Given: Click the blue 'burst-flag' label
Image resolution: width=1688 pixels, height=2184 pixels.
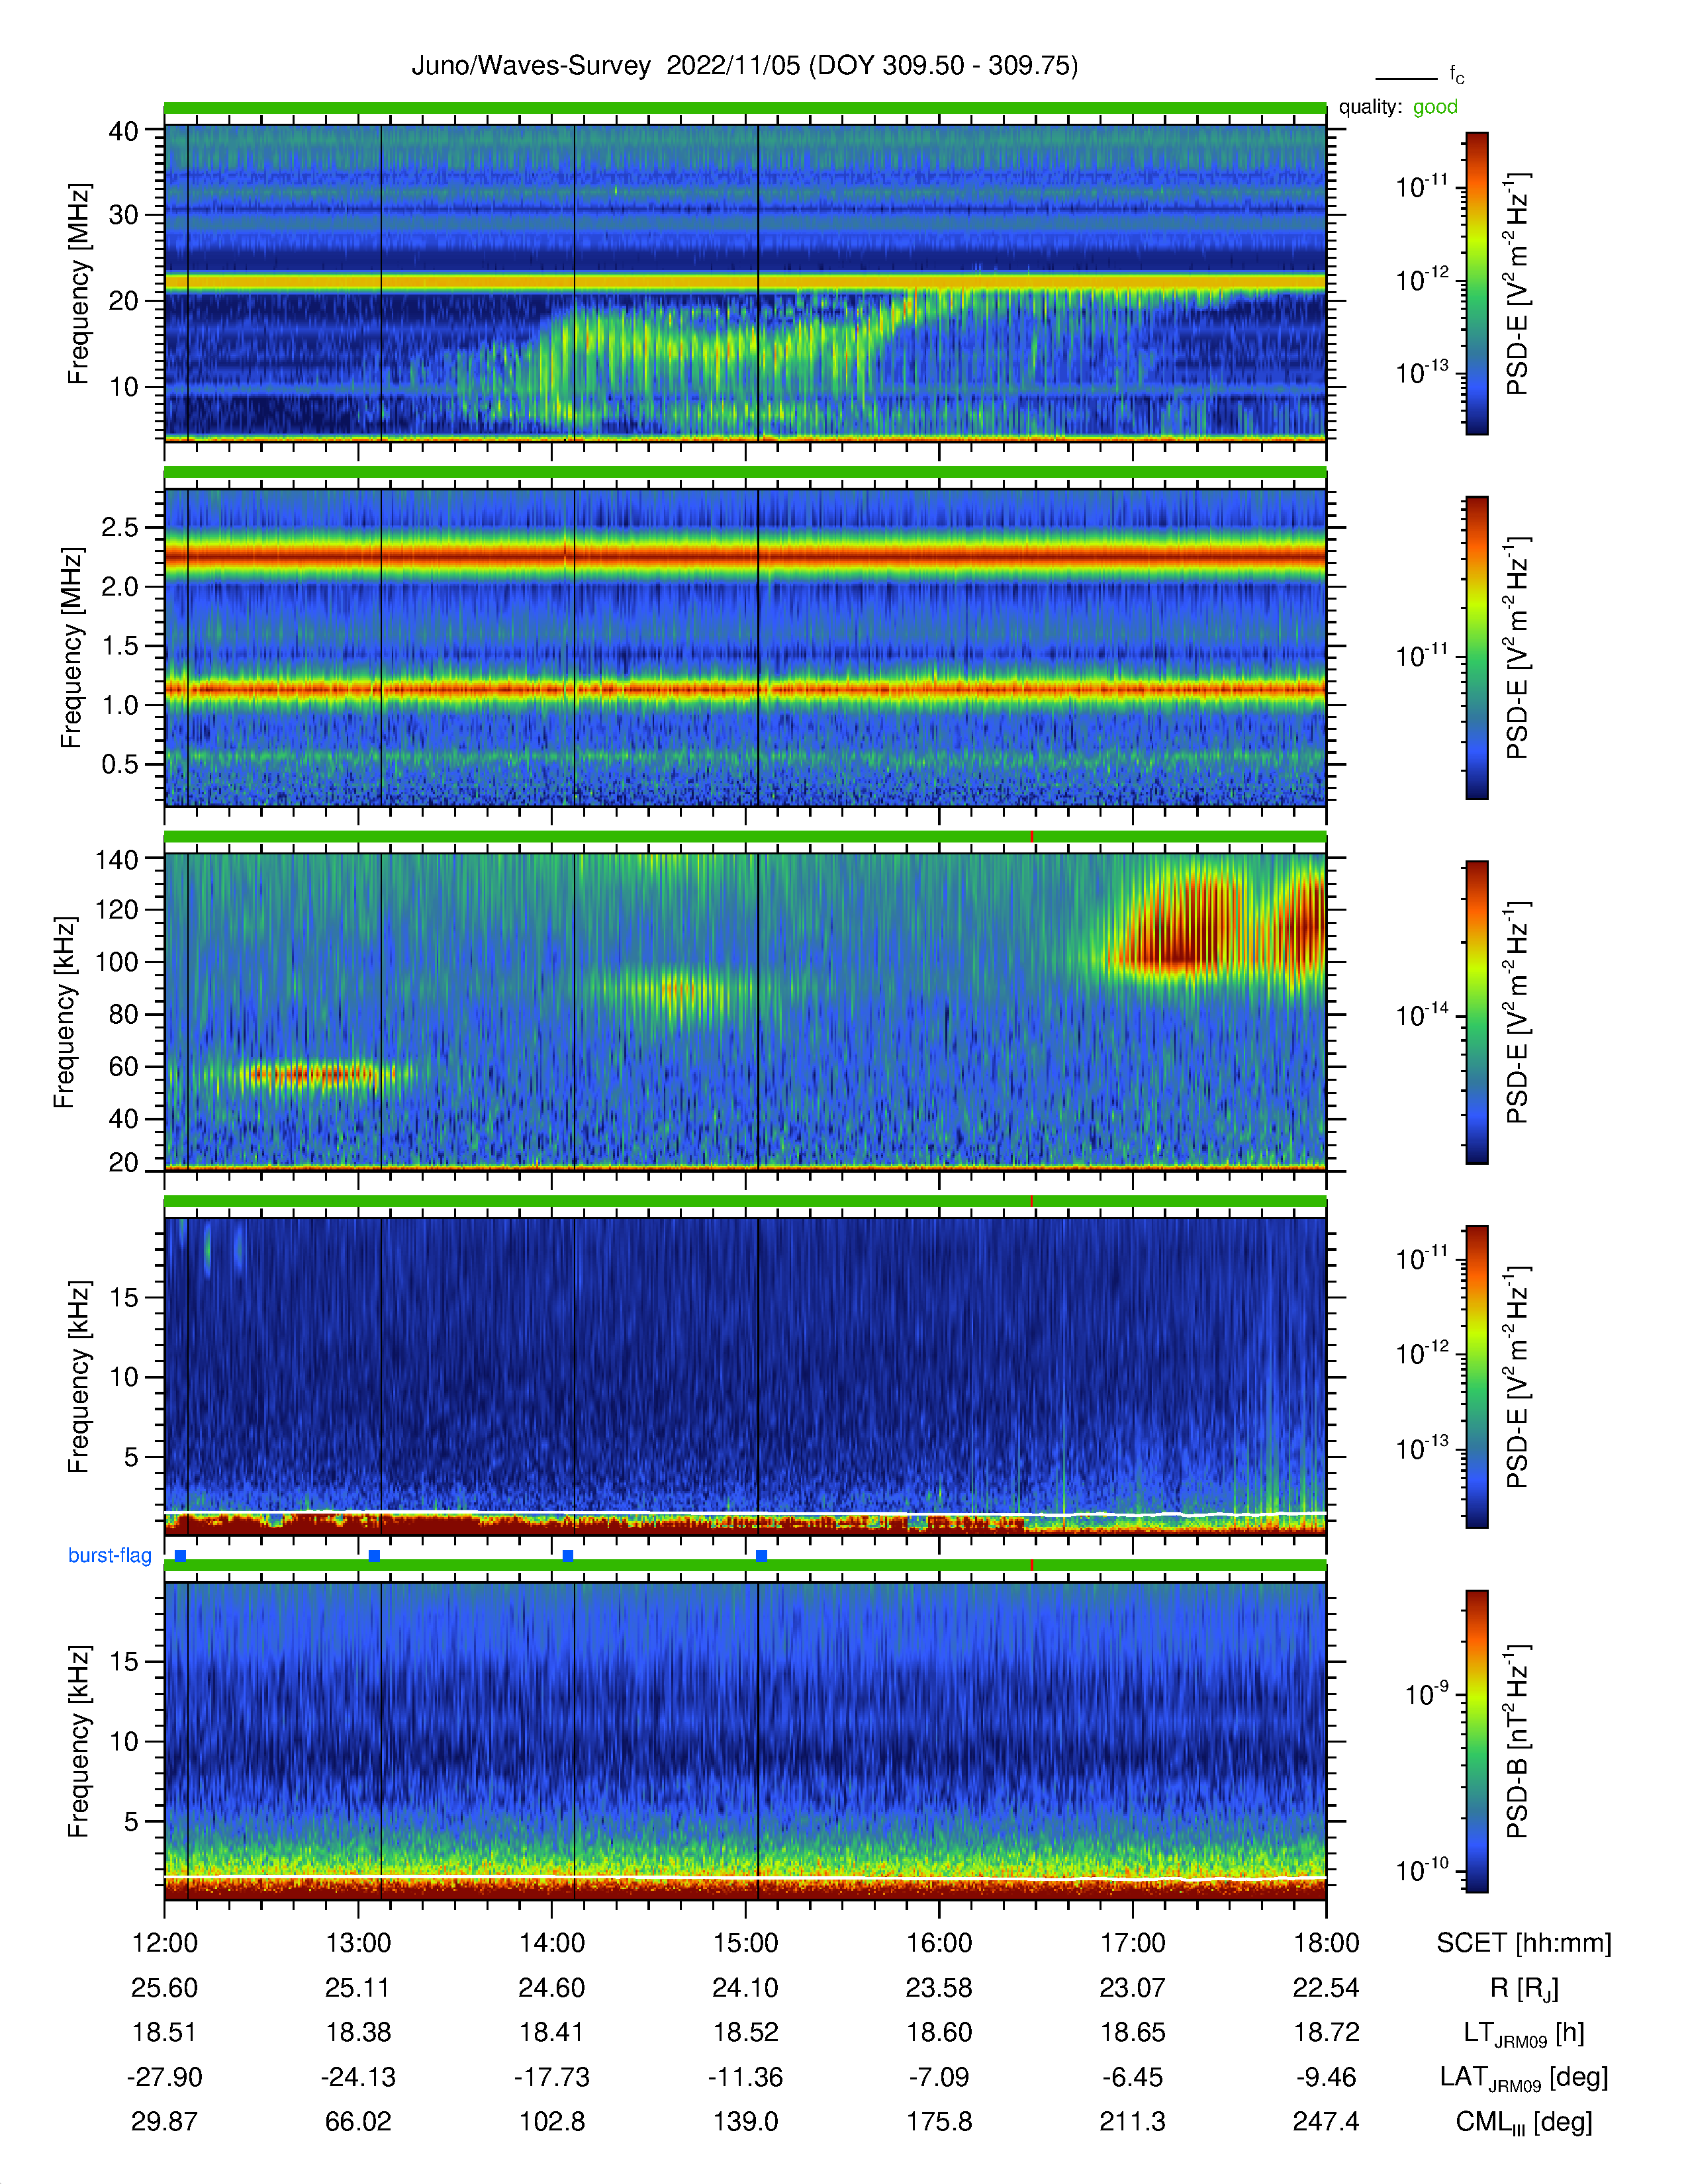Looking at the screenshot, I should 110,1555.
